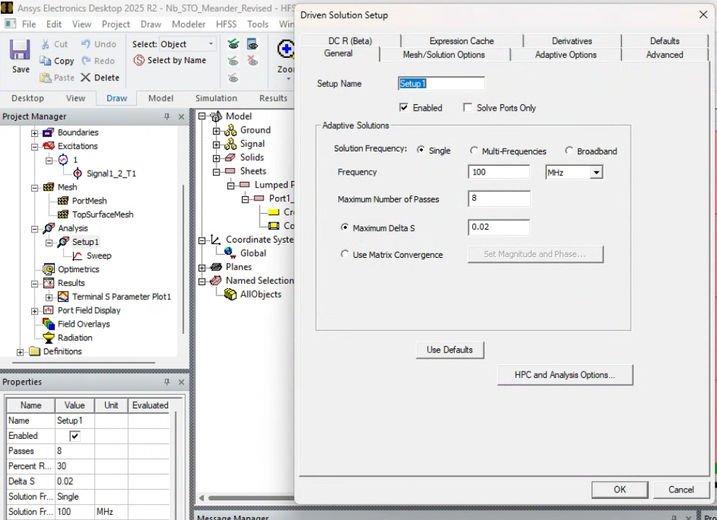The width and height of the screenshot is (717, 520).
Task: Select the Radiation icon in project tree
Action: click(x=49, y=337)
